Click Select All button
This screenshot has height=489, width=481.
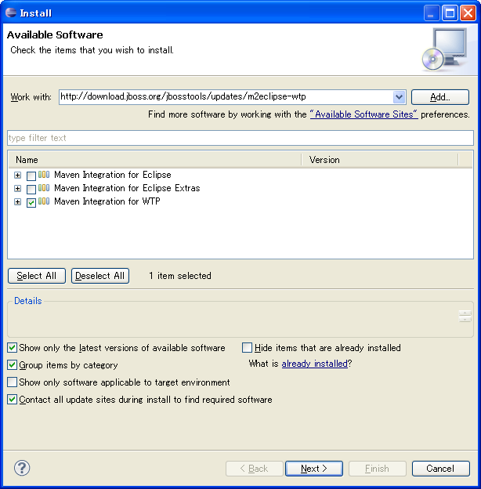(37, 276)
